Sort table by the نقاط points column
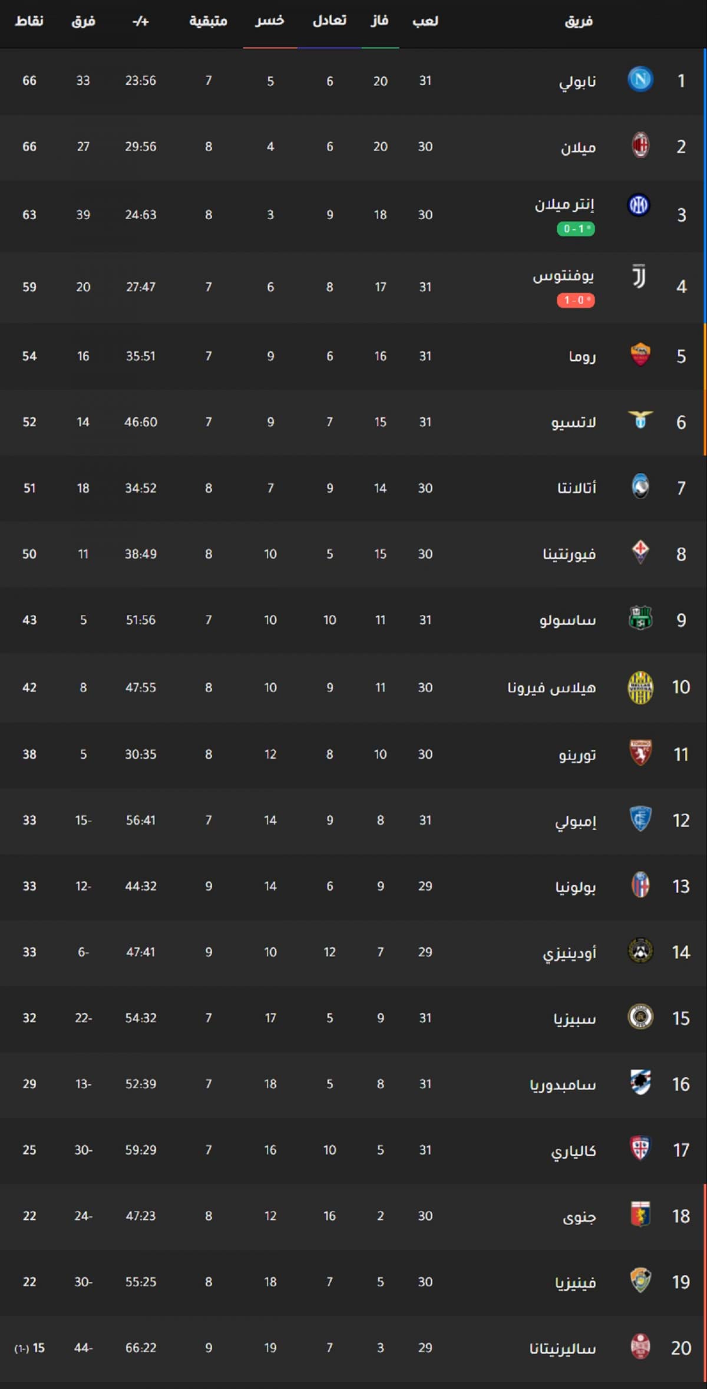Image resolution: width=707 pixels, height=1389 pixels. (29, 21)
